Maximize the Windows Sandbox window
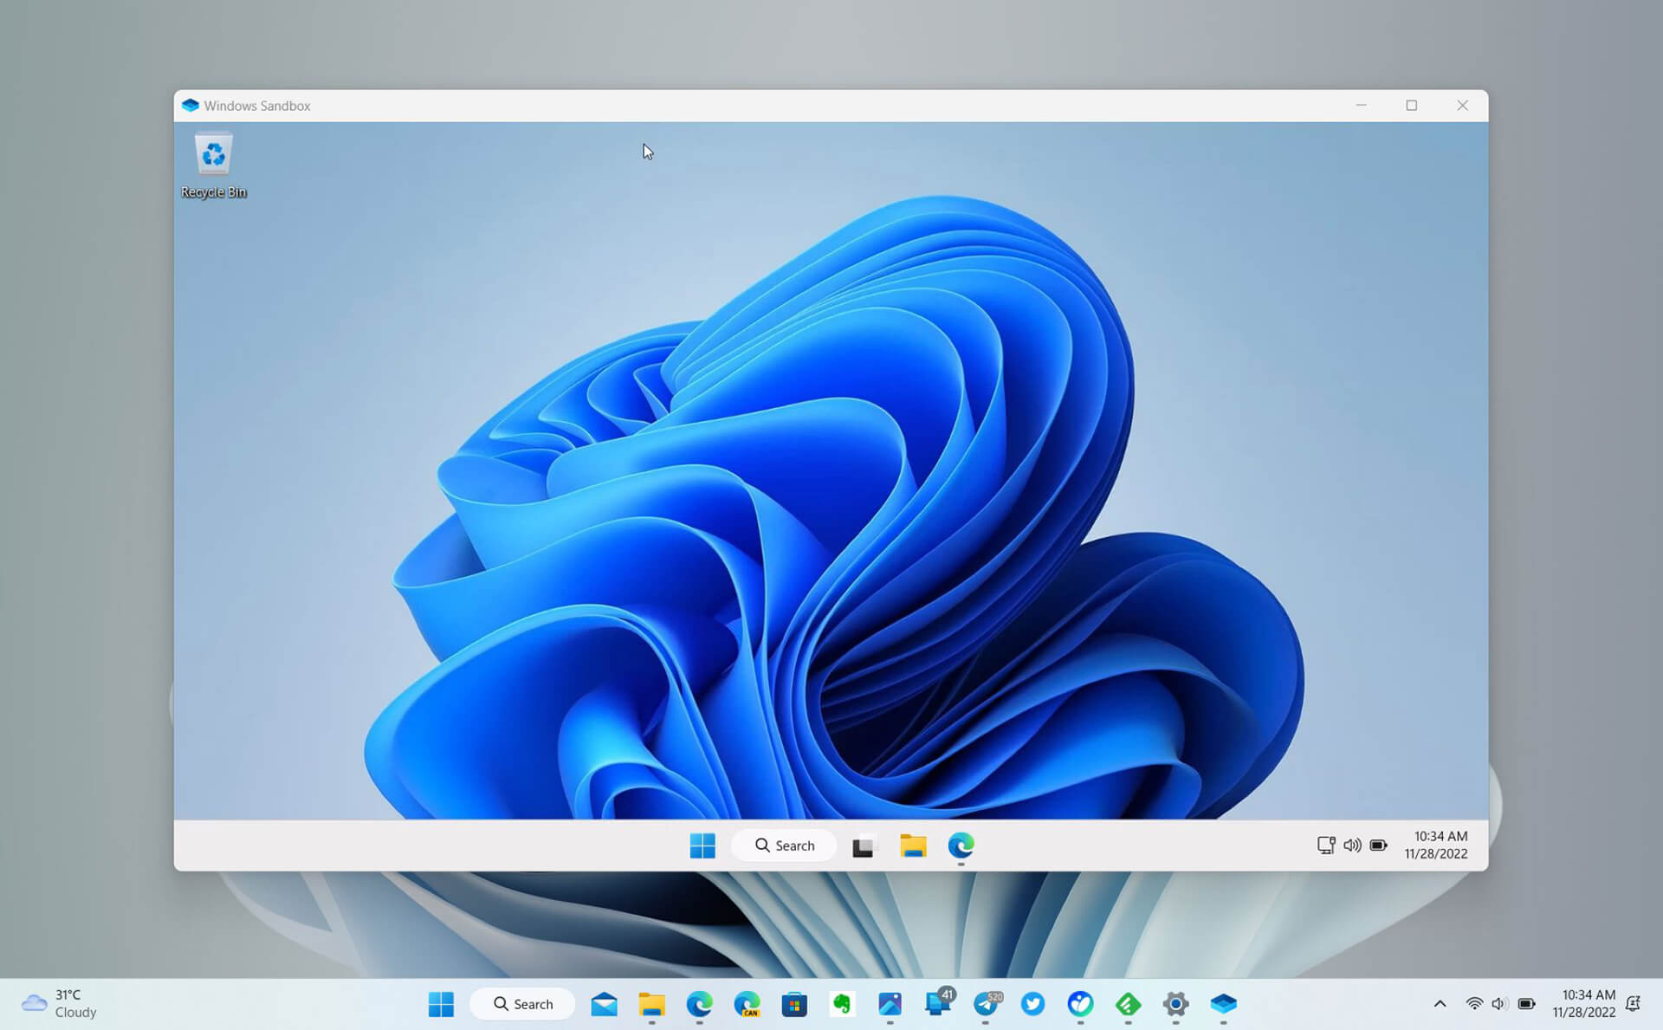Screen dimensions: 1663x1030 (1411, 106)
